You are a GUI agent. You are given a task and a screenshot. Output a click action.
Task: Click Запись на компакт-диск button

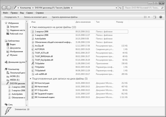click(35, 17)
